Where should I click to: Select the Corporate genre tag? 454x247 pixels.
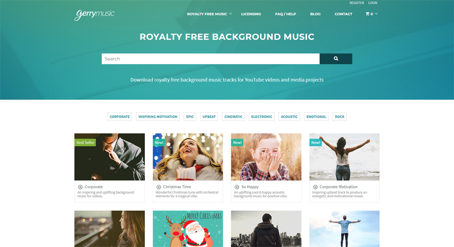(119, 116)
